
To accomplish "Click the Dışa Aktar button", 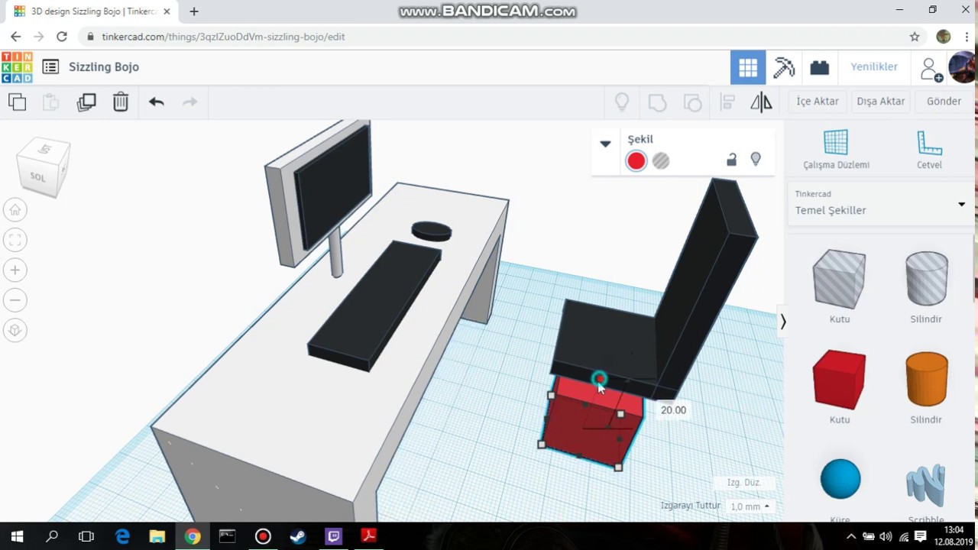I will click(880, 101).
